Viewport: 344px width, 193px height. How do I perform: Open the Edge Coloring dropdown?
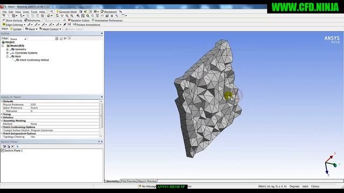pyautogui.click(x=14, y=25)
